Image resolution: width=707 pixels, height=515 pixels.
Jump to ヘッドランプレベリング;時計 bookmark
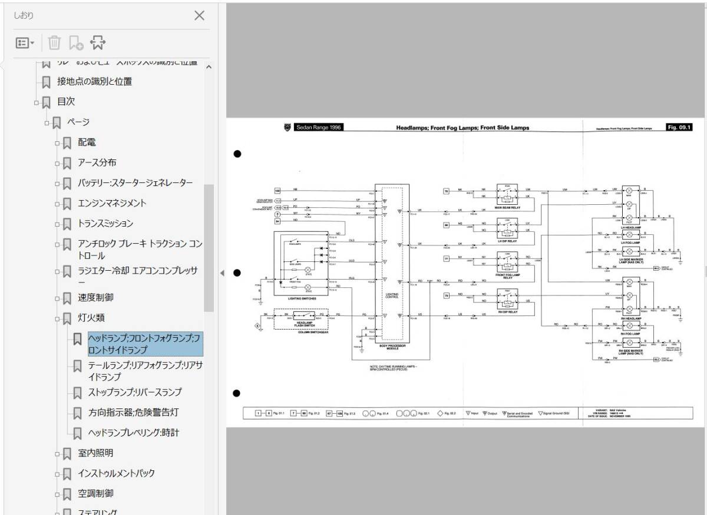point(133,433)
